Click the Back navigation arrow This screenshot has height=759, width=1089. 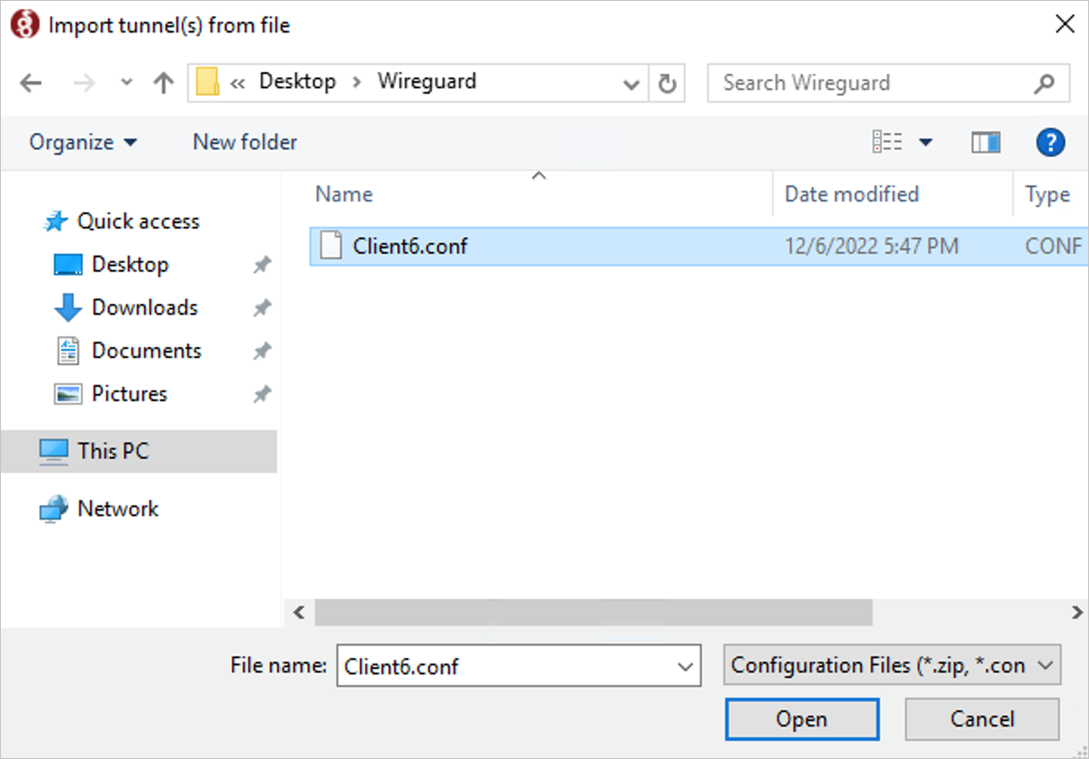[31, 84]
